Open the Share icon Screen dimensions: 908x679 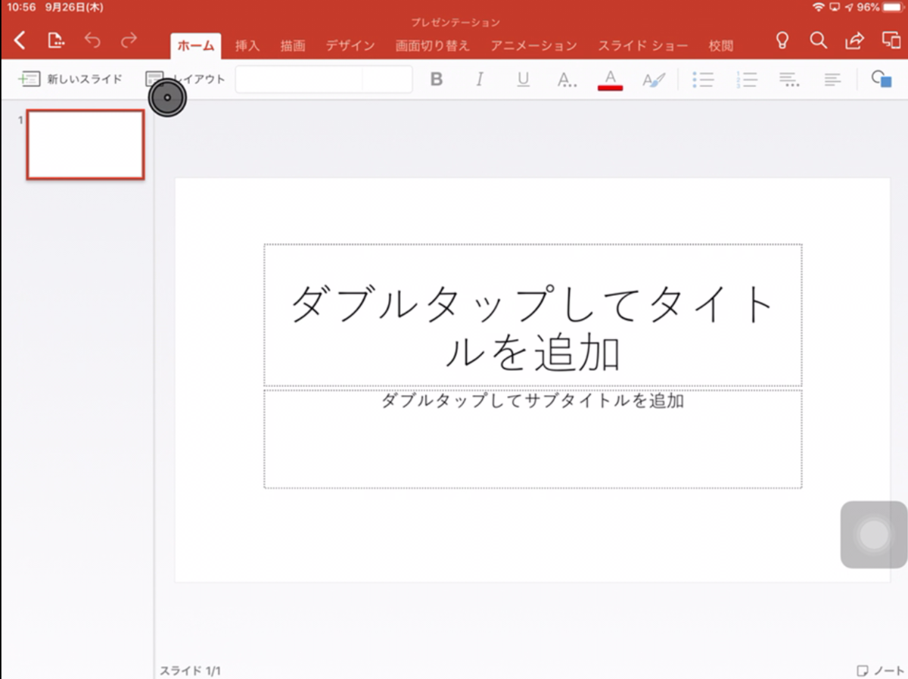pos(854,42)
